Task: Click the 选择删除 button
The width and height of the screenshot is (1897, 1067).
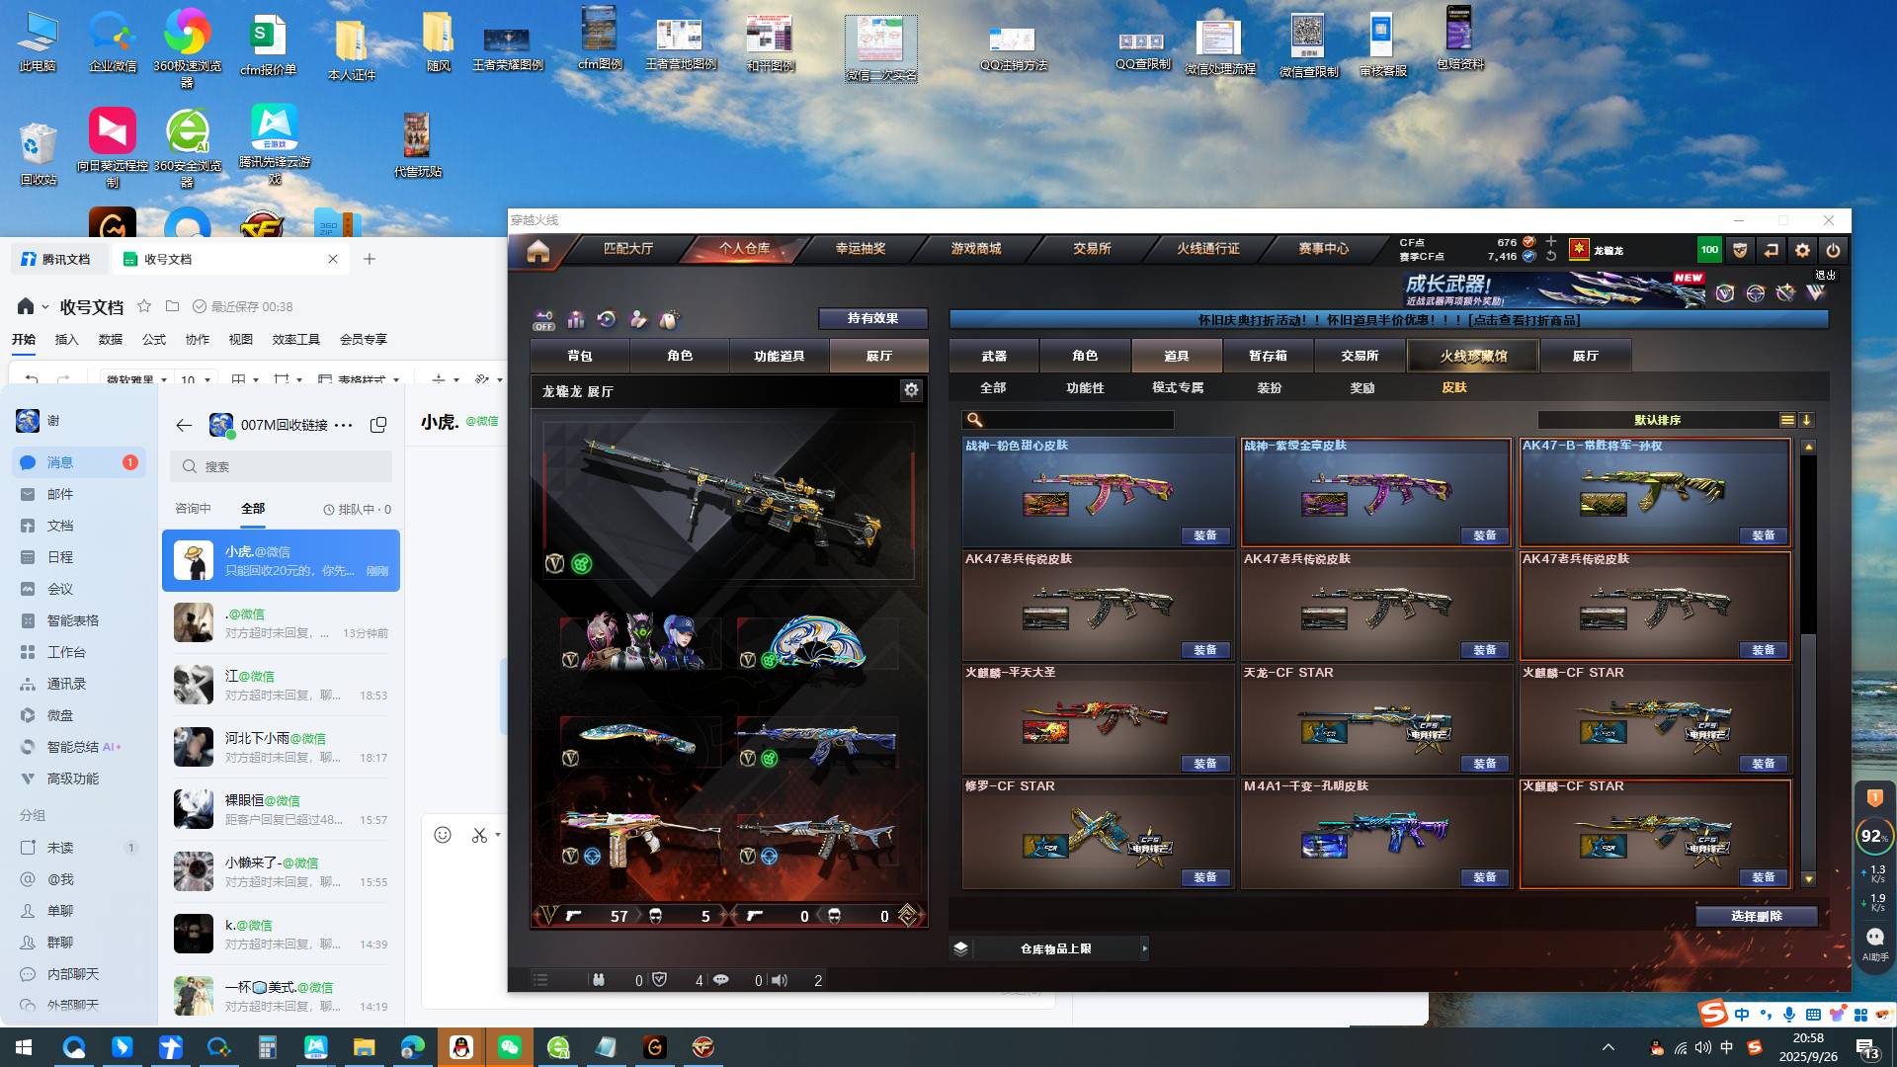Action: (x=1756, y=916)
